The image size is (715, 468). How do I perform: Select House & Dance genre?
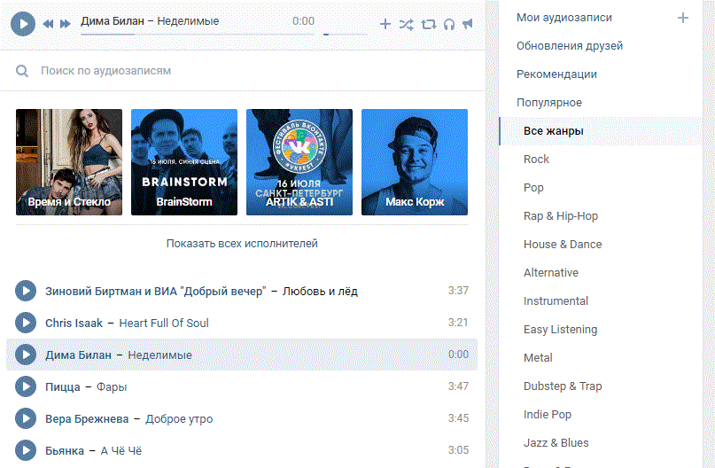[563, 244]
